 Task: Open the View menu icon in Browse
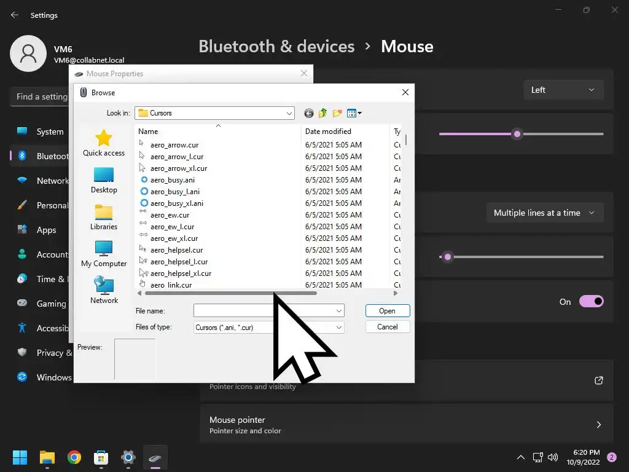[x=354, y=113]
